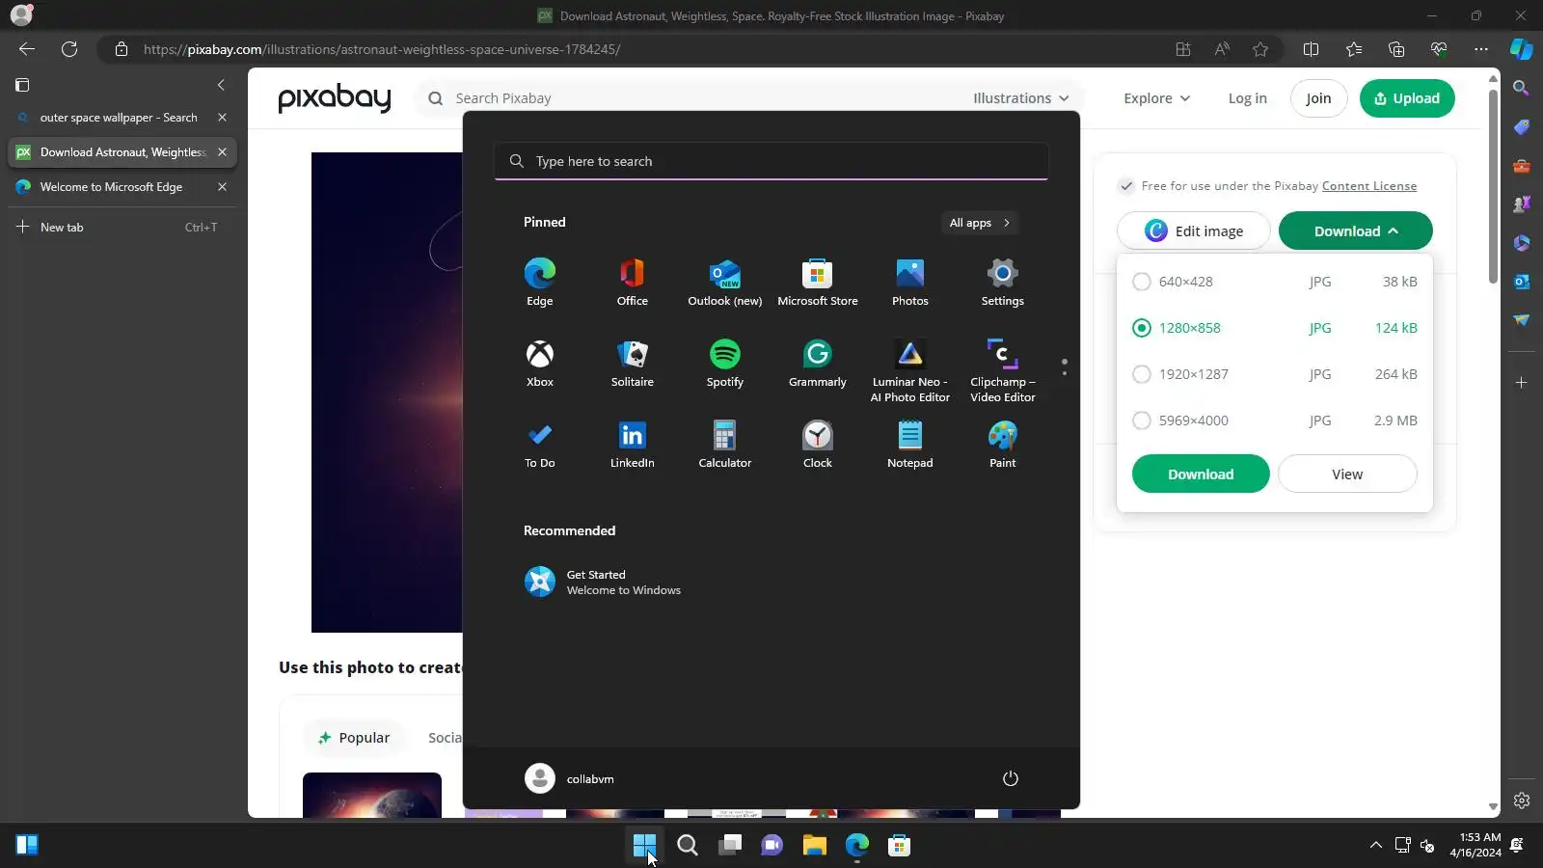Screen dimensions: 1543x868
Task: Launch the Office pinned app
Action: pos(632,282)
